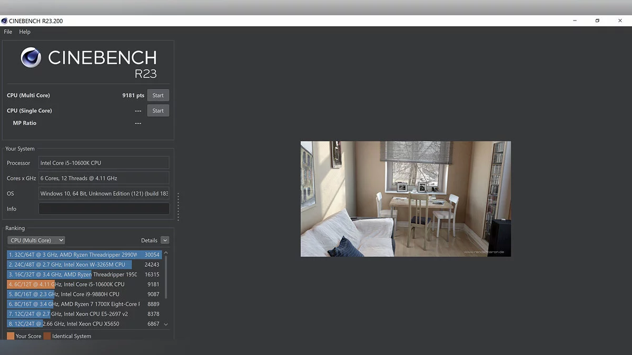Screen dimensions: 632x355
Task: Click the Info input field
Action: tap(104, 209)
